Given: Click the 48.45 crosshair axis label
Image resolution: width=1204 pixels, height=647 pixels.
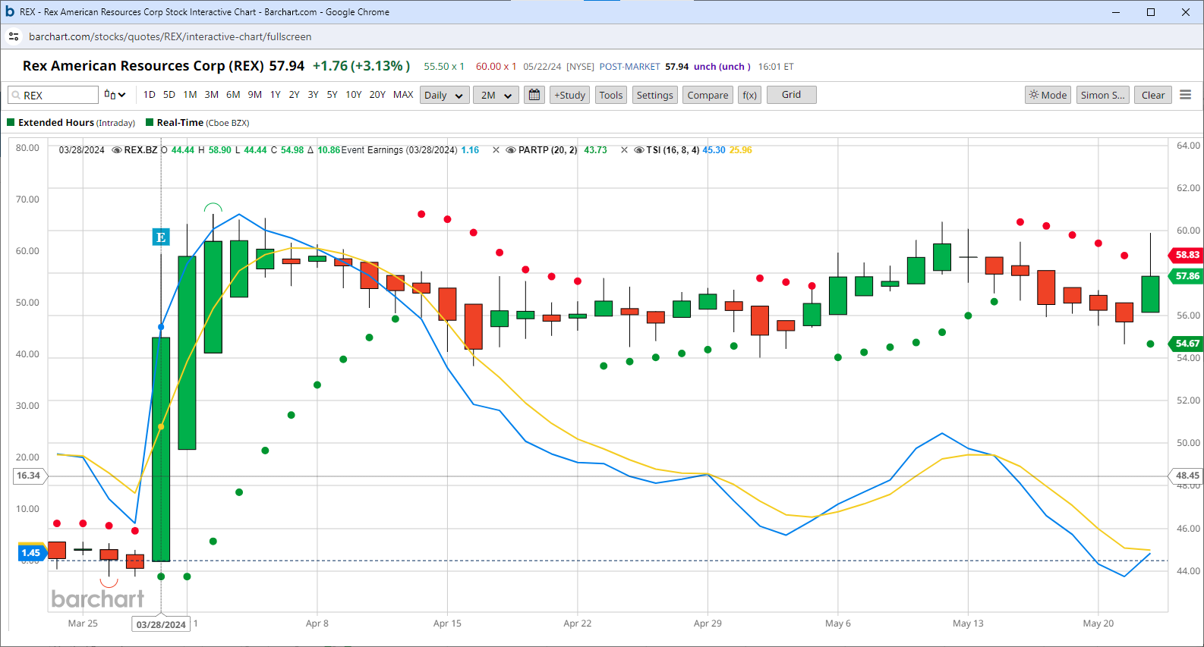Looking at the screenshot, I should [x=1187, y=476].
